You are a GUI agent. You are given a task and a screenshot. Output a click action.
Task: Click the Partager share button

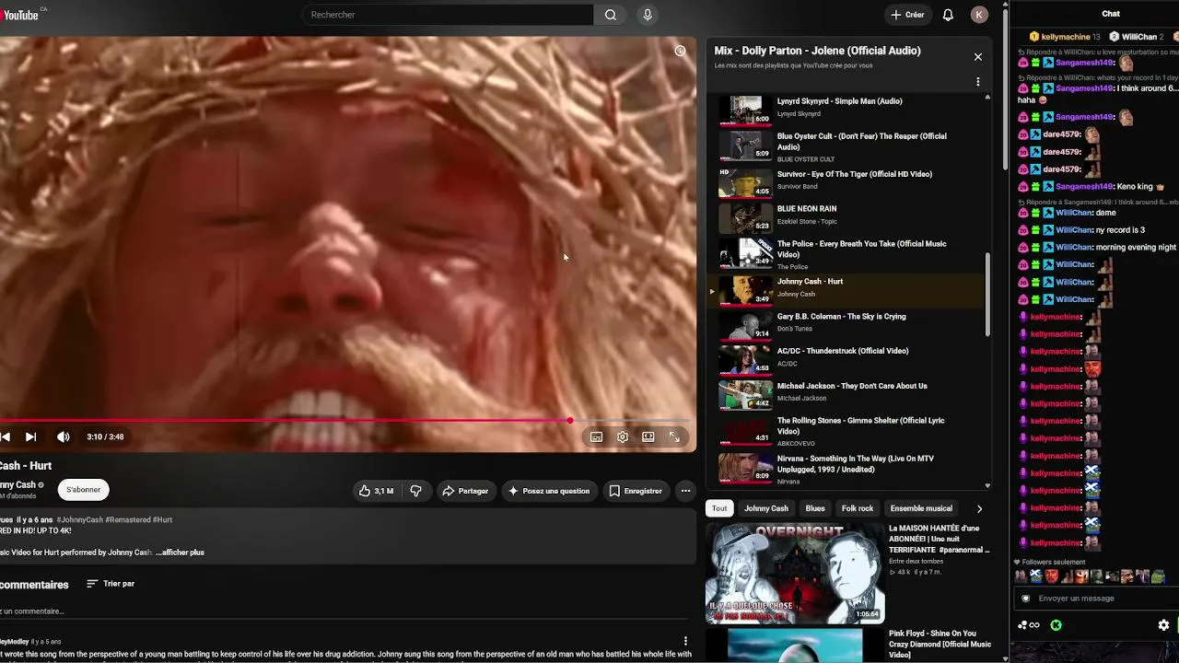coord(465,491)
